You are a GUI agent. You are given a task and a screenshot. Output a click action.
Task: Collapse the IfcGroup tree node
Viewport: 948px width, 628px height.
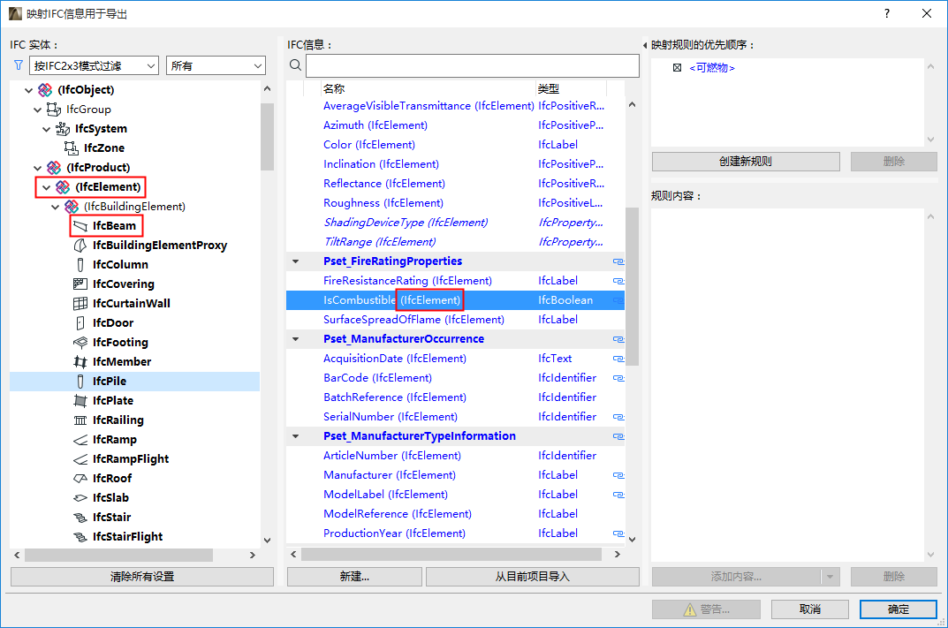point(37,110)
